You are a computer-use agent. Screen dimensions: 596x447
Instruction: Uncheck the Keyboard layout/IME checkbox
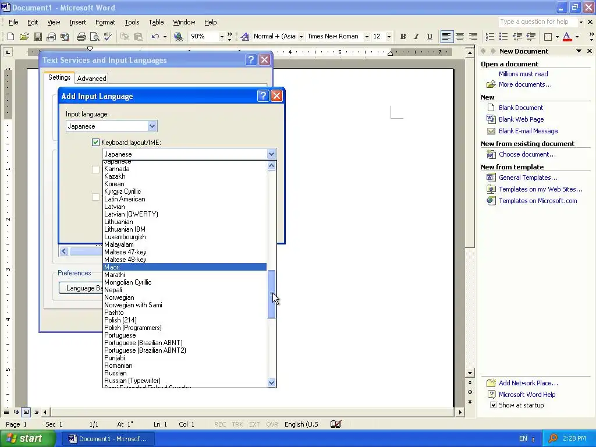(x=95, y=142)
